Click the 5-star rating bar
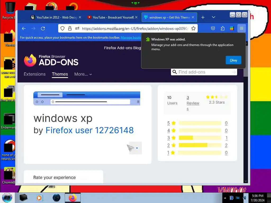Image resolution: width=271 pixels, height=203 pixels. pyautogui.click(x=200, y=123)
